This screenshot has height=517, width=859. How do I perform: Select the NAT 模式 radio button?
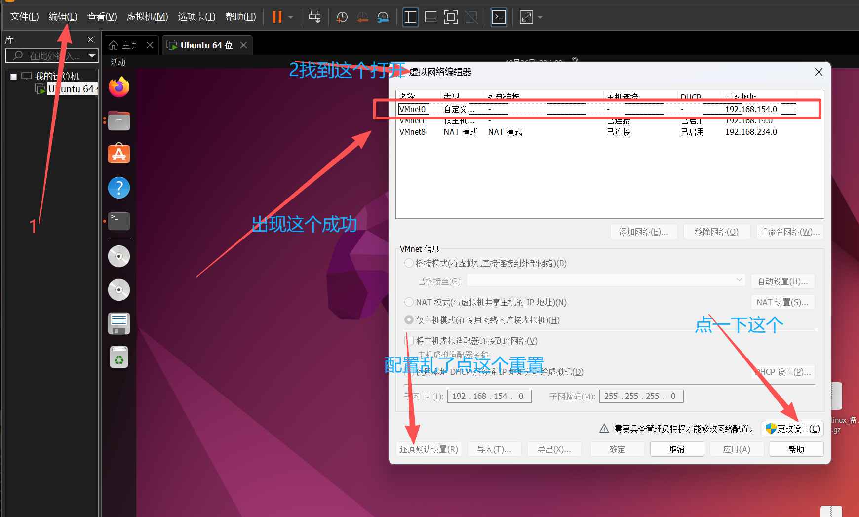pyautogui.click(x=409, y=302)
